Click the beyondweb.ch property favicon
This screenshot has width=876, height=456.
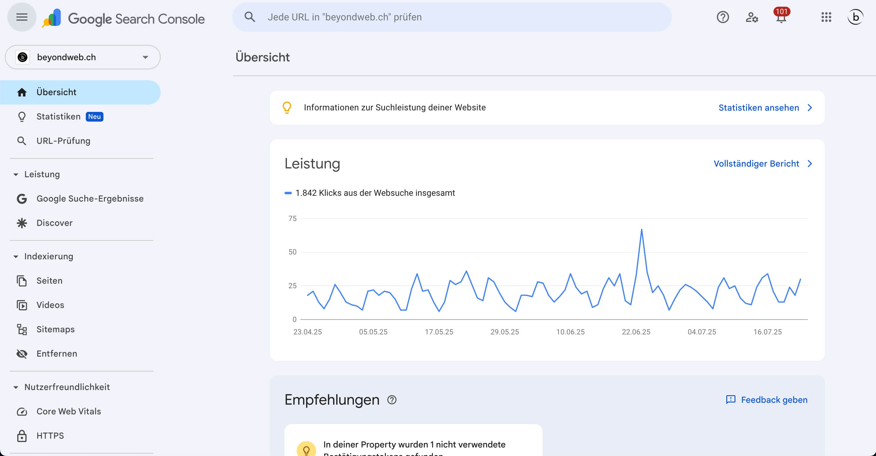pos(23,57)
